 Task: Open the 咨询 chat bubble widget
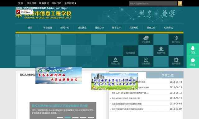point(193,62)
